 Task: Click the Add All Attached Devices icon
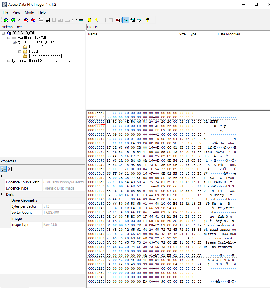pos(13,20)
